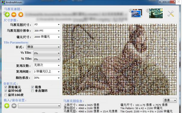
Task: Toggle the 原始镶元 checkbox
Action: (x=6, y=87)
